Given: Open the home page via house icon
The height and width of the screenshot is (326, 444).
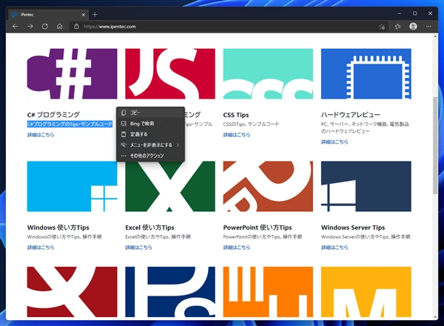Looking at the screenshot, I should [59, 27].
